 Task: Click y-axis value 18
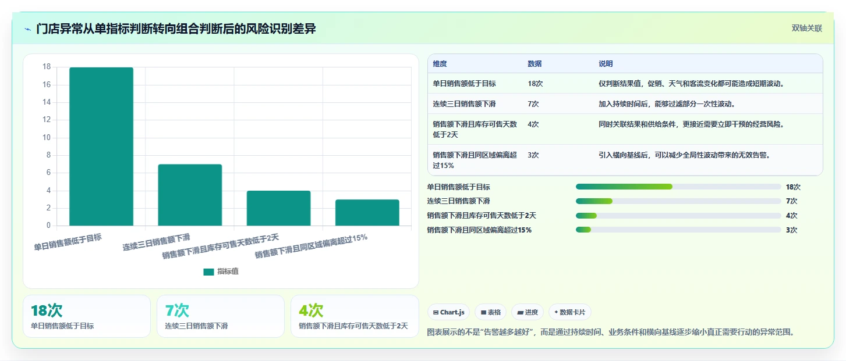tap(47, 67)
